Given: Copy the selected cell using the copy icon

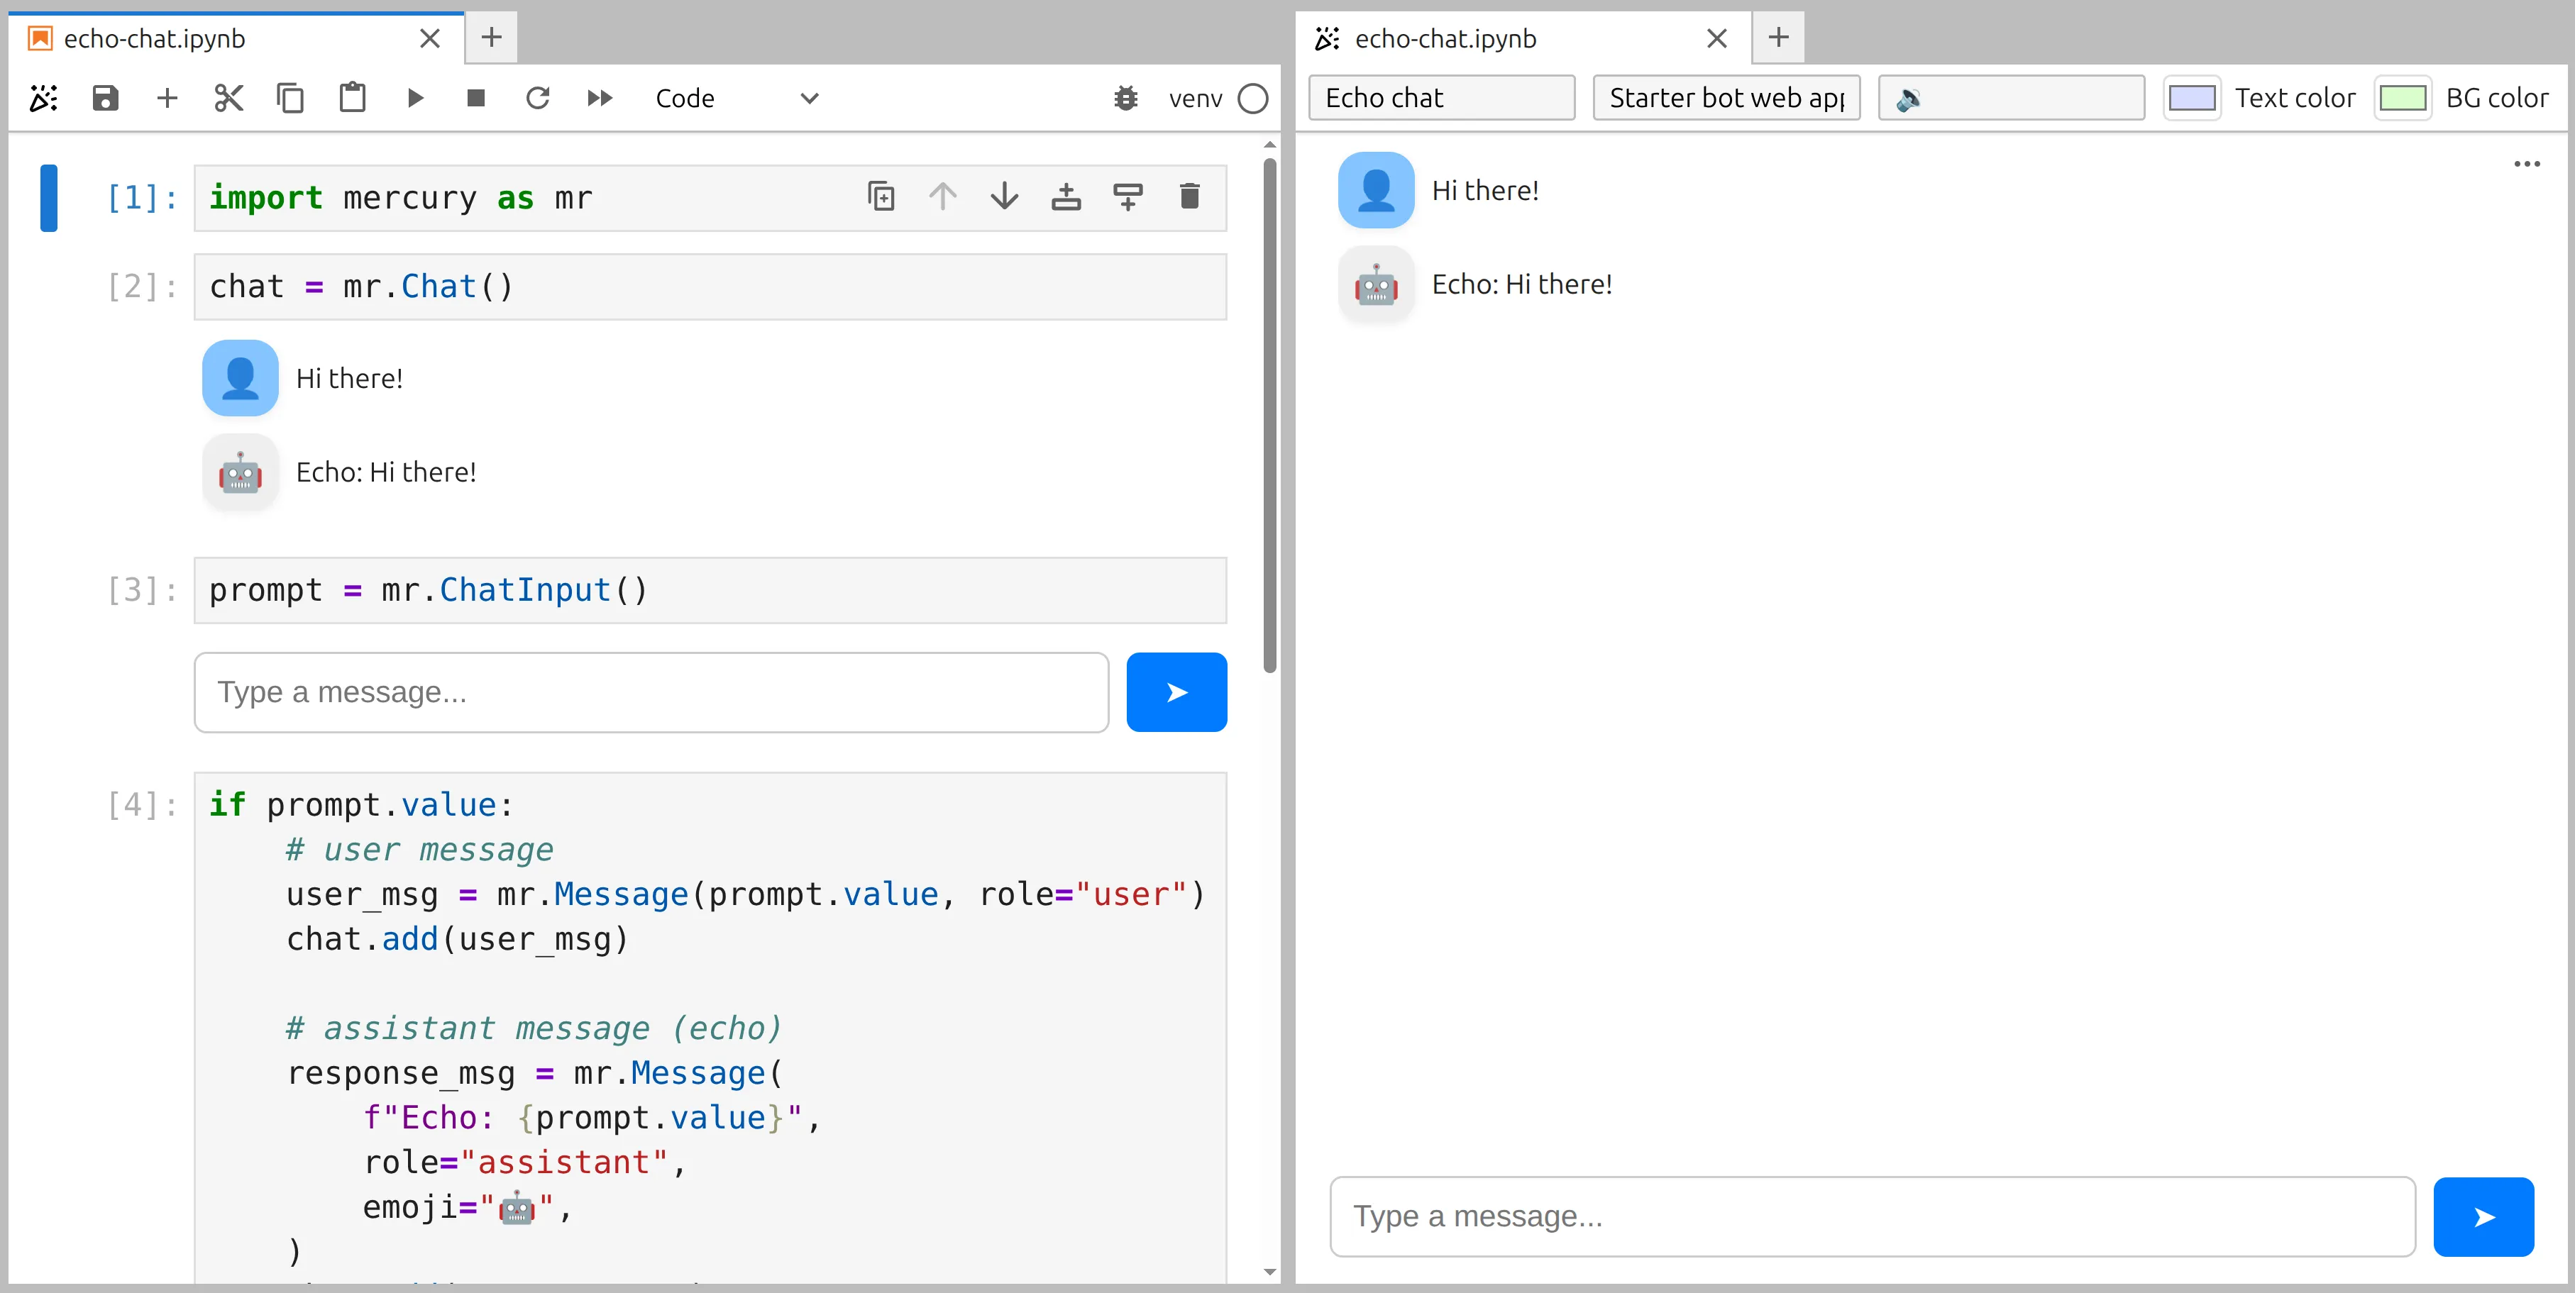Looking at the screenshot, I should (290, 98).
